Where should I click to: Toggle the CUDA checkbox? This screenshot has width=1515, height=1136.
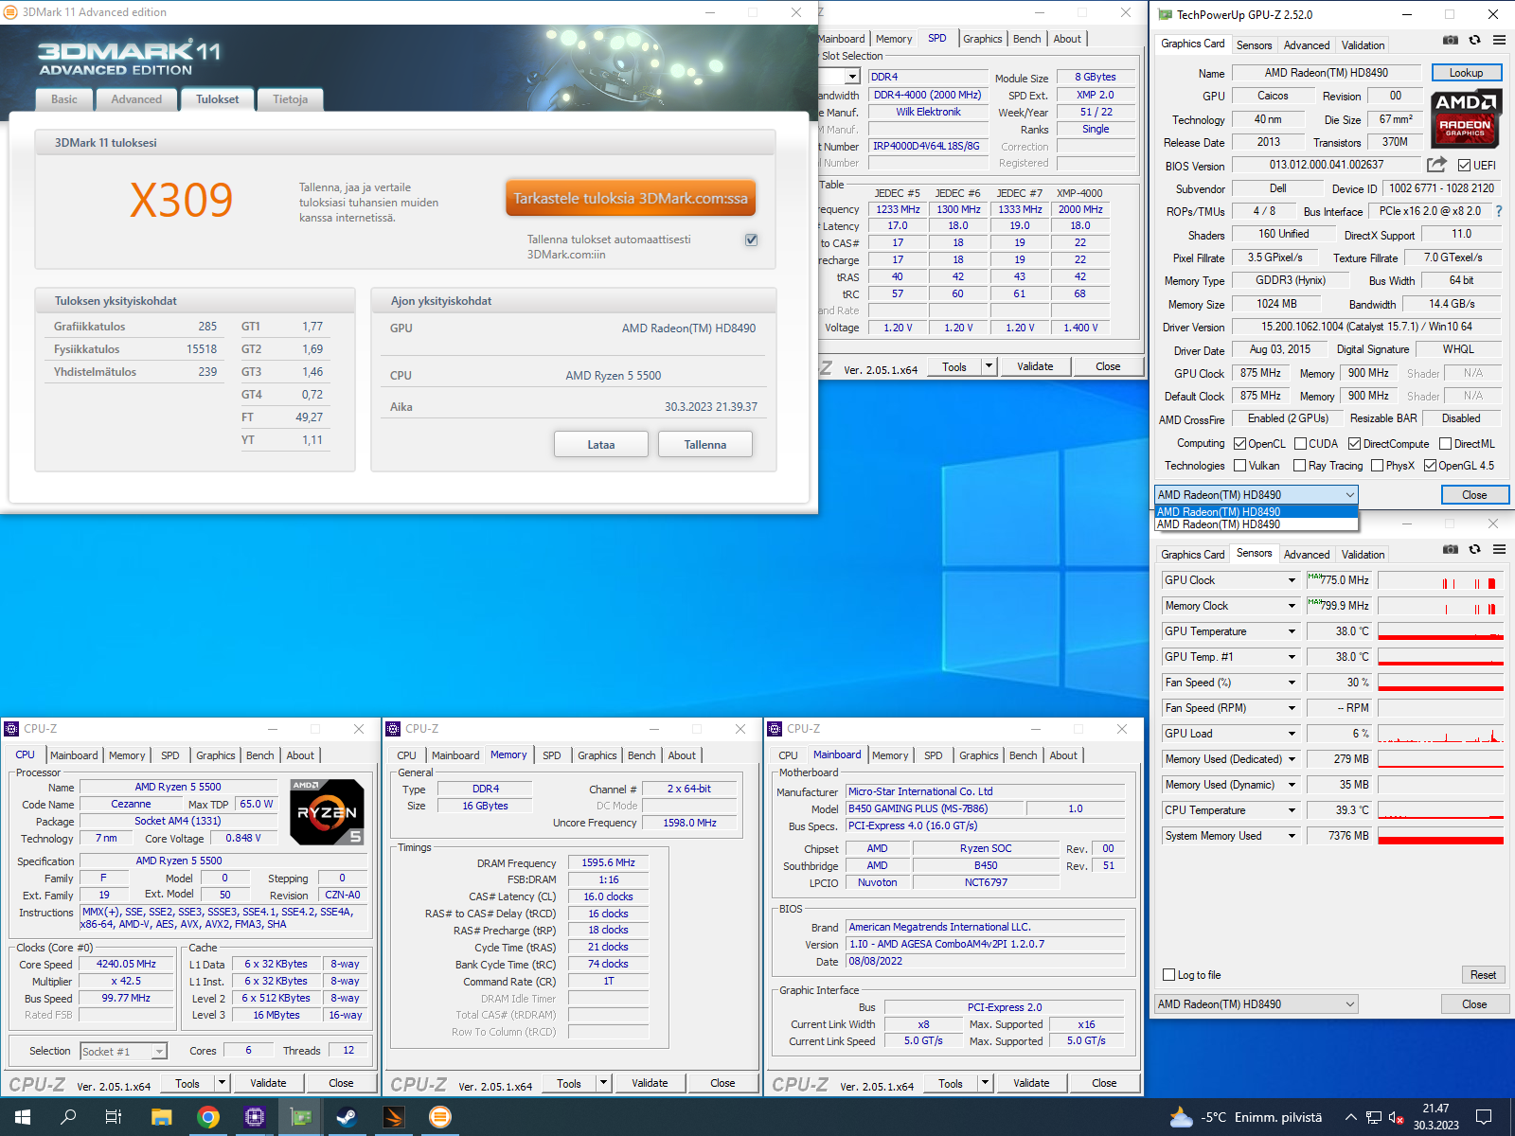point(1301,444)
